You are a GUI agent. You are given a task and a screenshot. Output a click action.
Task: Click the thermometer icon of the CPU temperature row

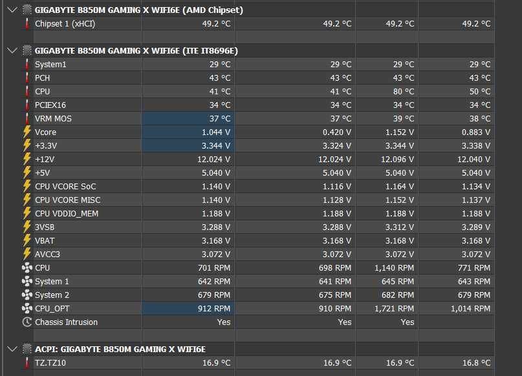click(x=27, y=92)
